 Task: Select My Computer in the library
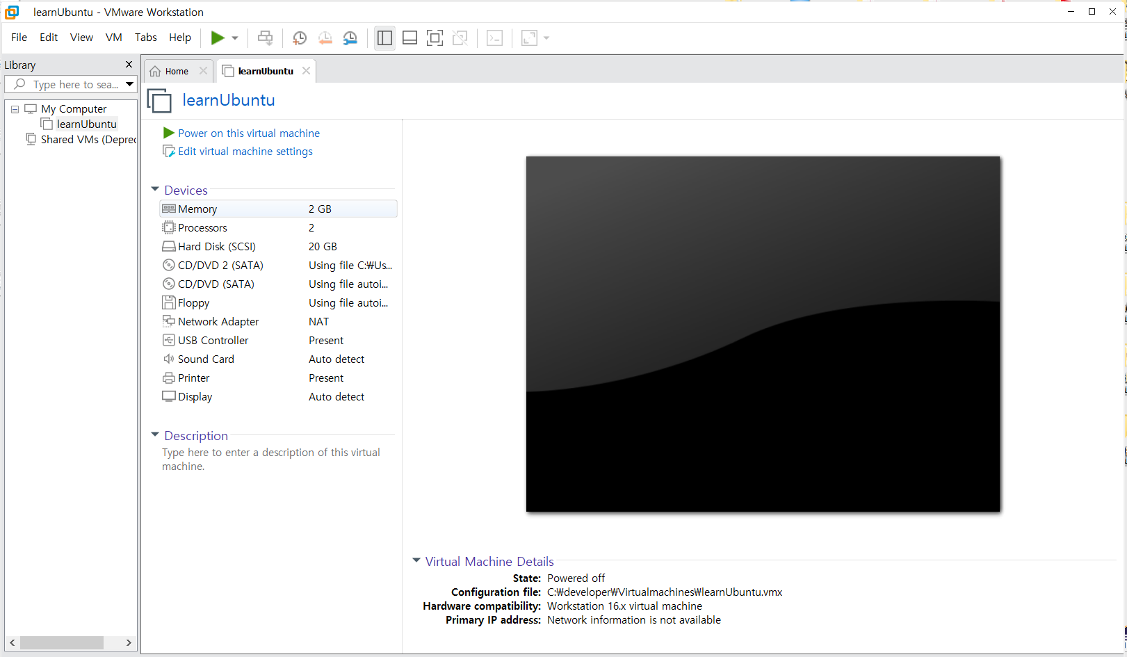pos(74,109)
